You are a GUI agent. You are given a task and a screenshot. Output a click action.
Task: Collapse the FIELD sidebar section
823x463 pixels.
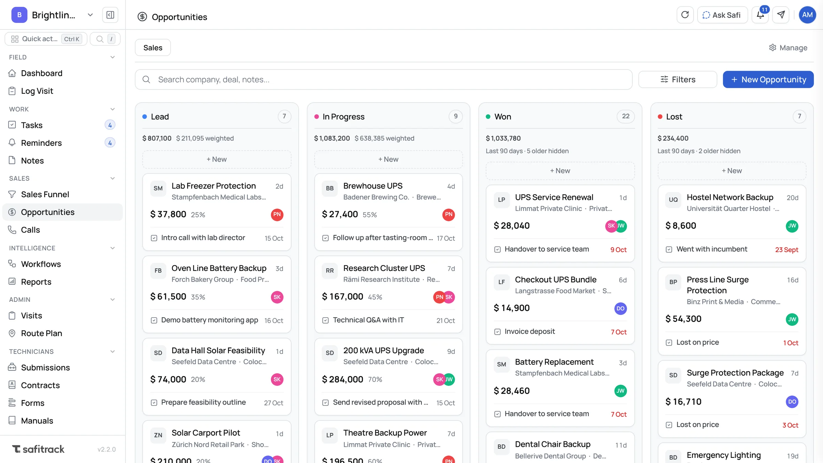tap(112, 57)
